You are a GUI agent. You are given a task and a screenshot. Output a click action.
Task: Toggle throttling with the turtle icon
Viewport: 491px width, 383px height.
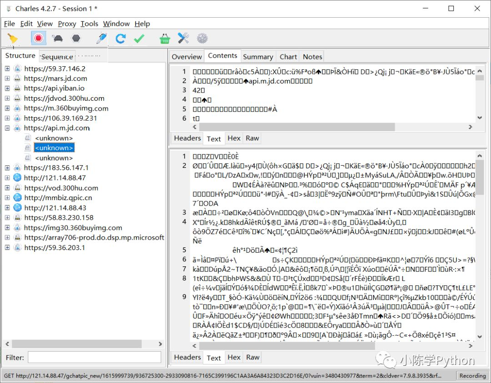[x=57, y=39]
